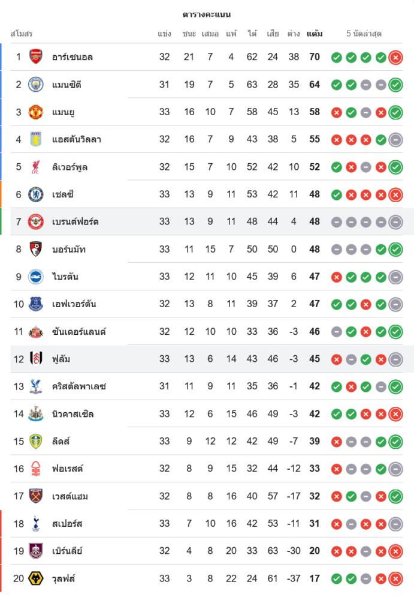
Task: Click the 5 นัดล่าสุด column header
Action: pyautogui.click(x=364, y=34)
